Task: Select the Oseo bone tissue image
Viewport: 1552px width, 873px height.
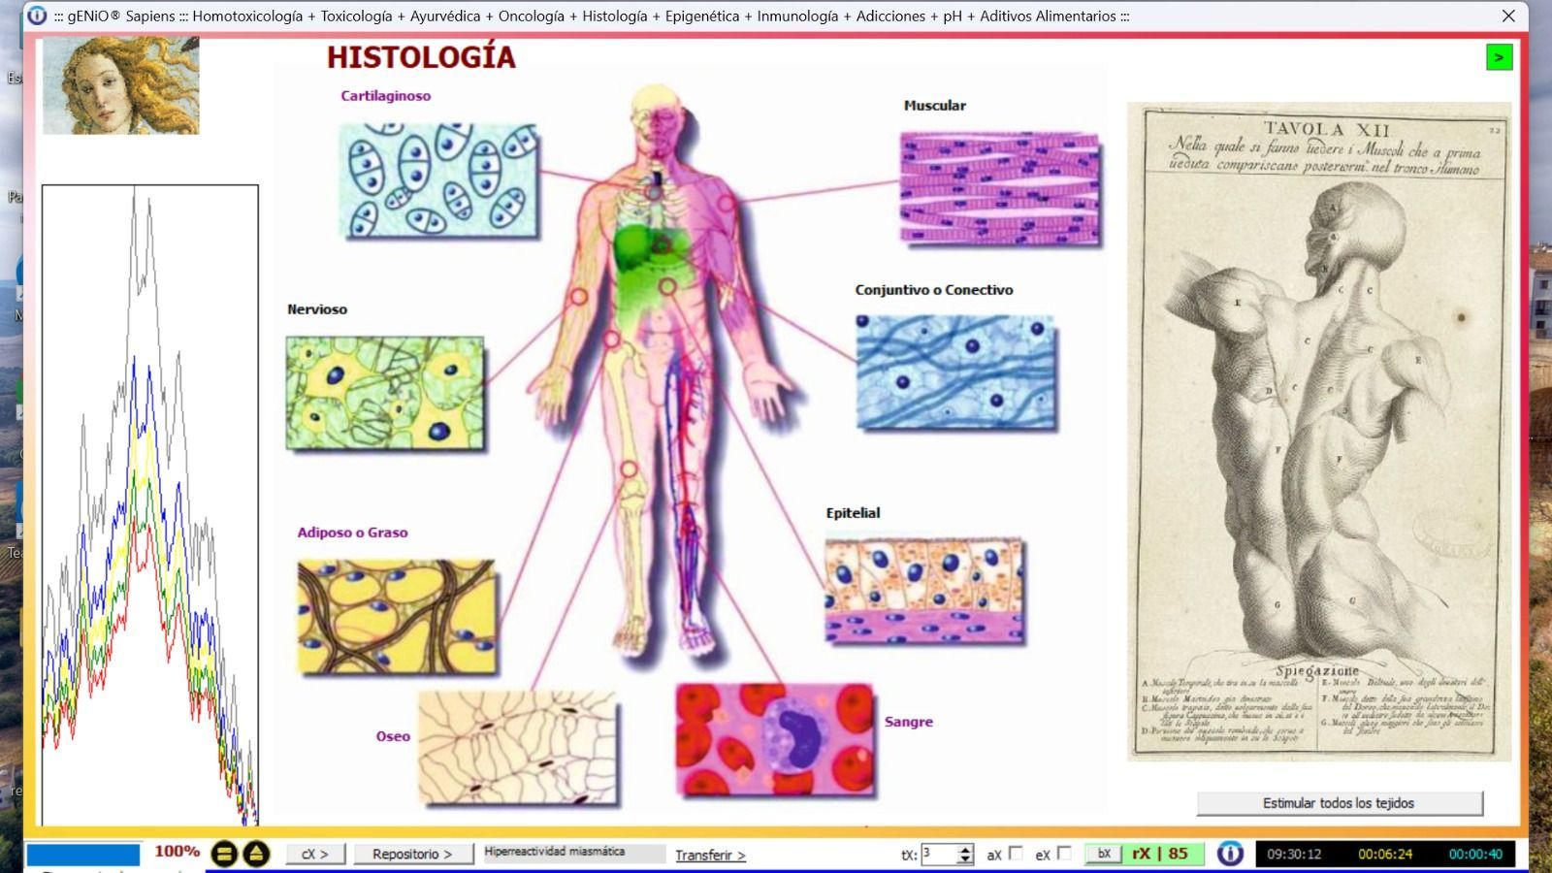Action: pyautogui.click(x=518, y=747)
